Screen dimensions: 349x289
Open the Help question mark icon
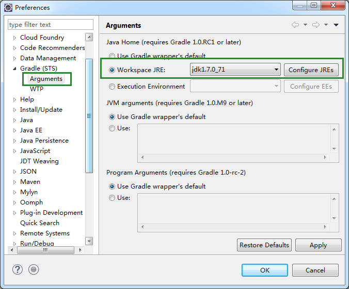(x=18, y=269)
